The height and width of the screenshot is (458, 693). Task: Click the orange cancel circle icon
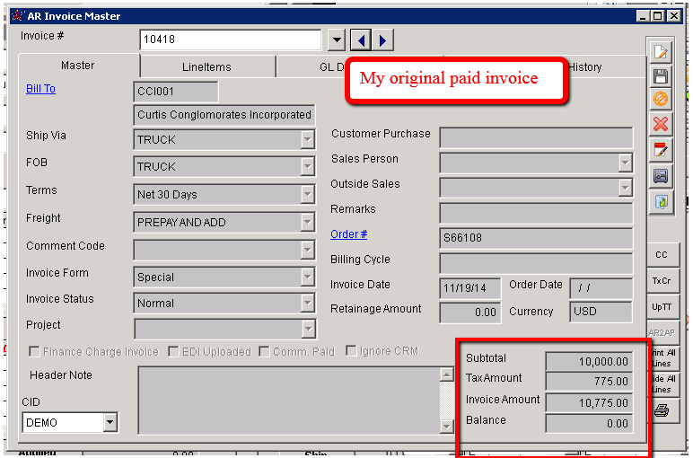661,100
